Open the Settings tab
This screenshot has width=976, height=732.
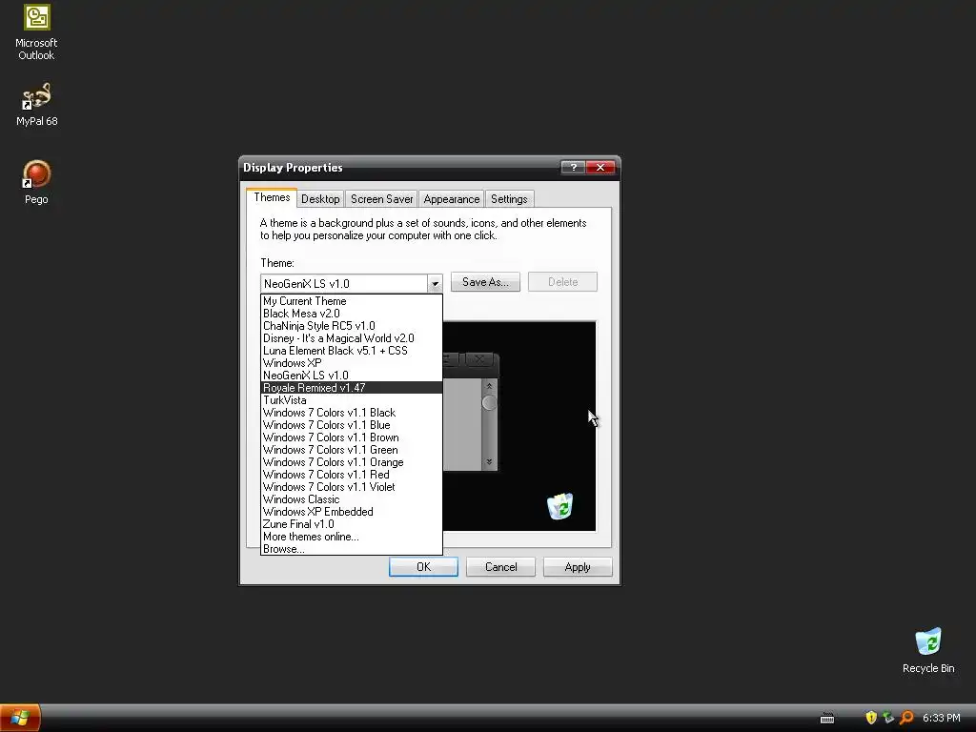point(509,199)
